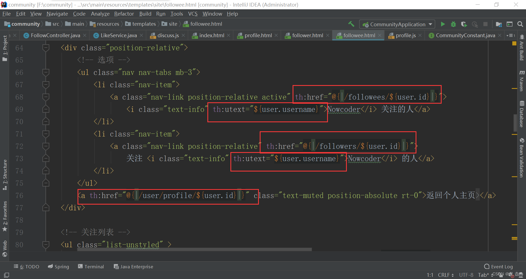Collapse the div fold marker on line 64
The width and height of the screenshot is (526, 279).
46,48
